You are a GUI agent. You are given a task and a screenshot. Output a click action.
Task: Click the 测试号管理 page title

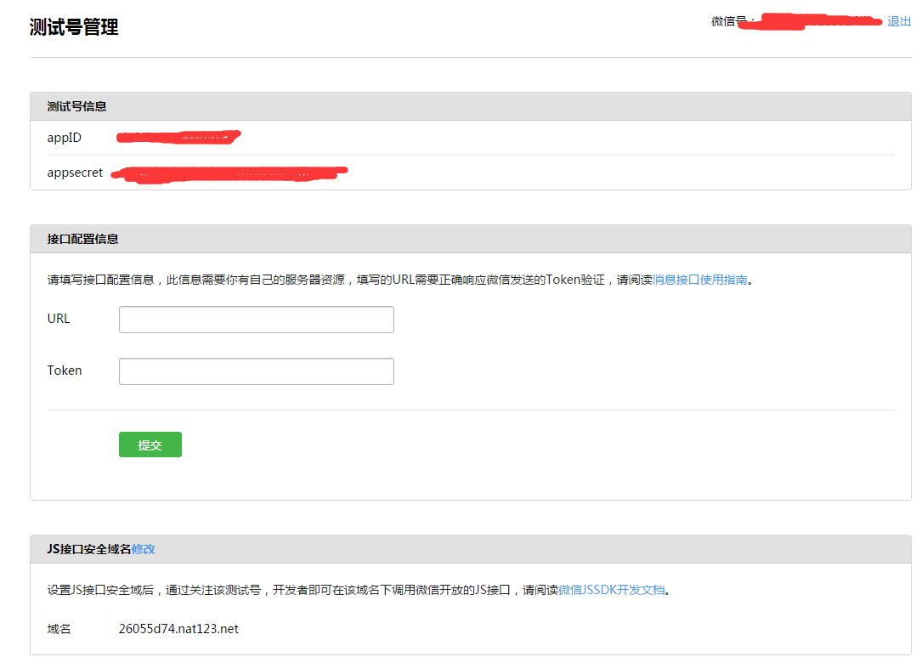coord(74,27)
